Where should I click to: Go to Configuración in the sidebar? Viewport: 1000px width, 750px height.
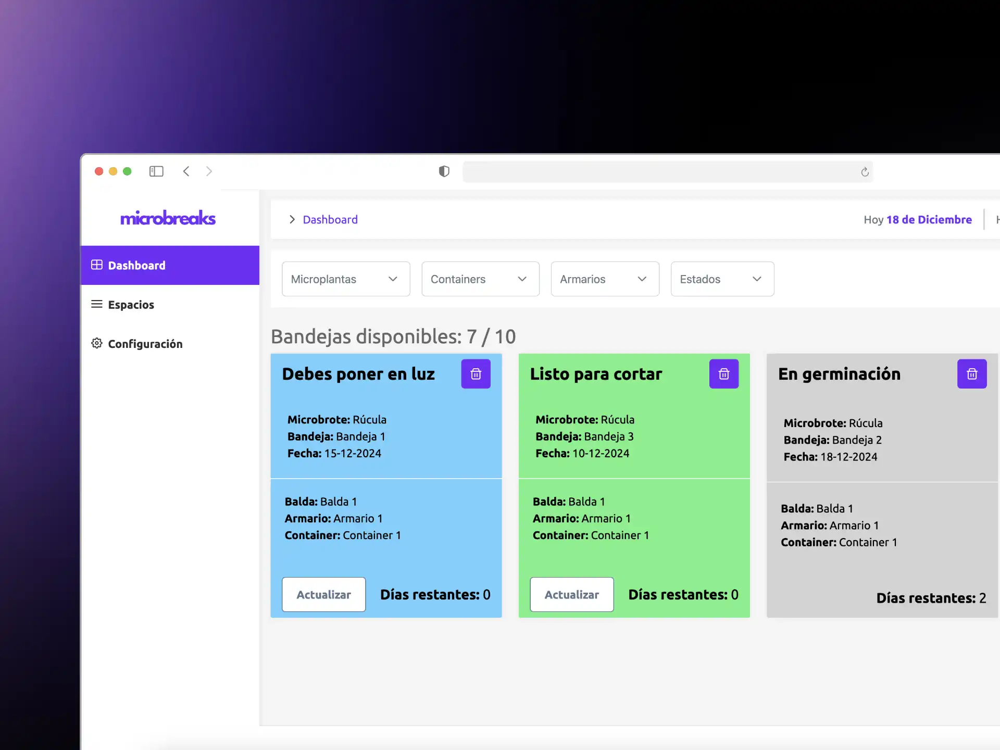pos(145,344)
